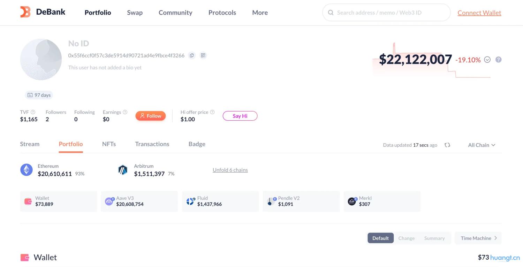Follow this wallet user
Image resolution: width=523 pixels, height=267 pixels.
click(150, 116)
